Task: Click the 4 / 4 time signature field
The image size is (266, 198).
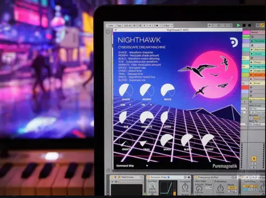Action: coord(147,25)
